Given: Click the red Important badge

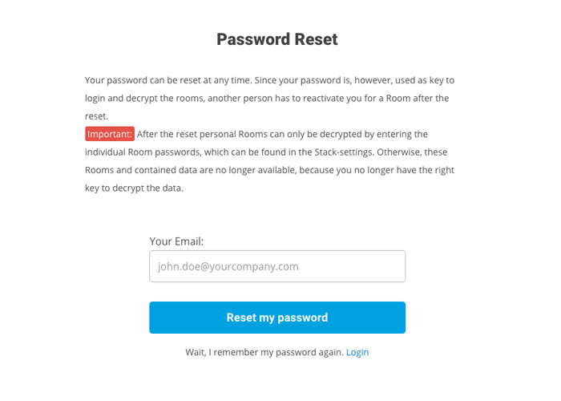Looking at the screenshot, I should 110,134.
